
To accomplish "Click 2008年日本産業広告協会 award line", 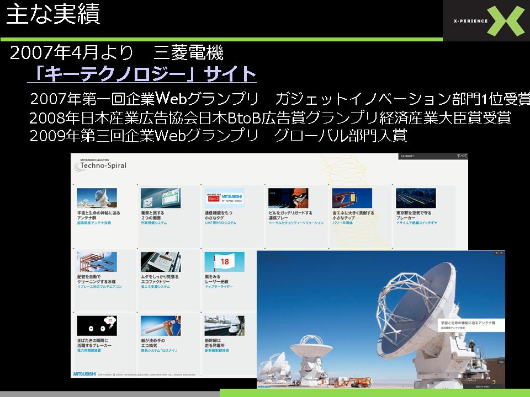I will [x=271, y=118].
